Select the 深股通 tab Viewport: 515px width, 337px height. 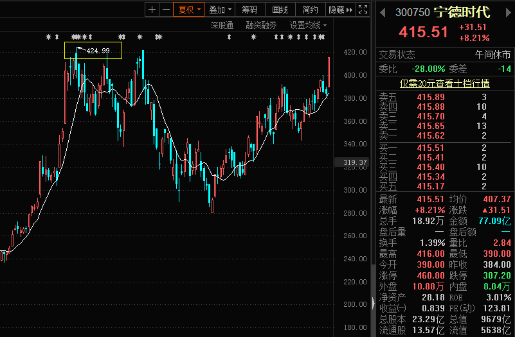coord(222,25)
